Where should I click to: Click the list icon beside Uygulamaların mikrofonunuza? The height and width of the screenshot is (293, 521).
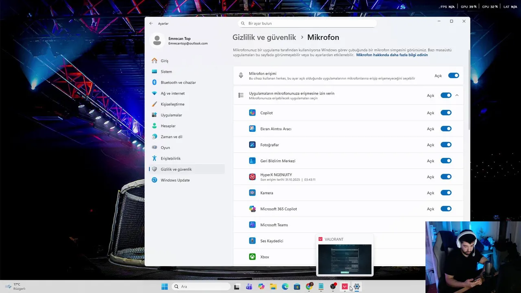pos(241,95)
